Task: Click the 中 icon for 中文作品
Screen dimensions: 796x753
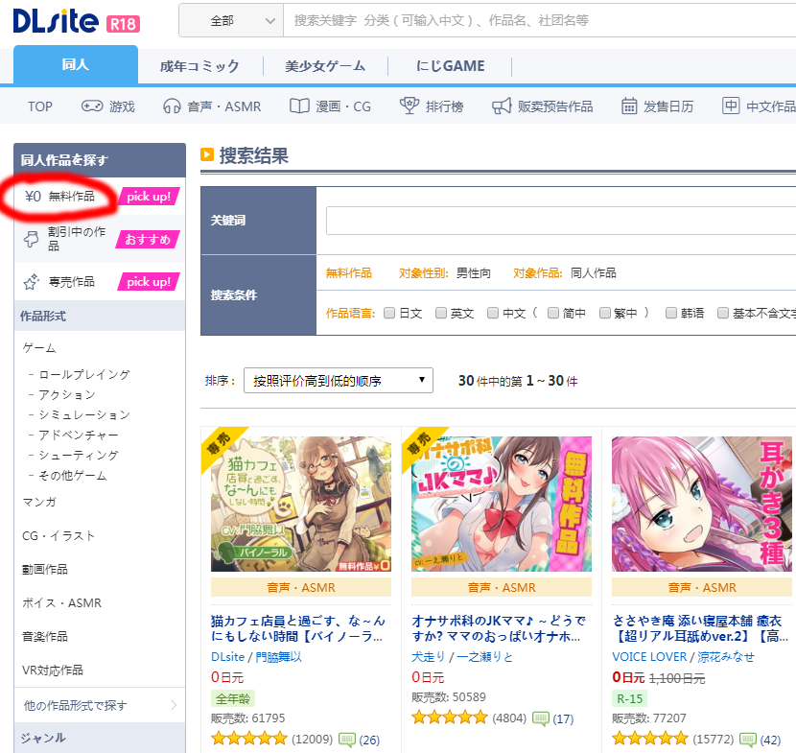Action: (x=731, y=106)
